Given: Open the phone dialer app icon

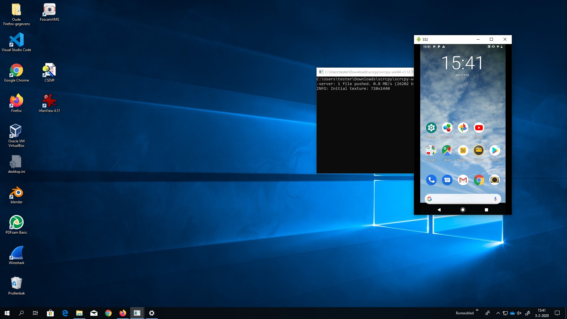Looking at the screenshot, I should [x=431, y=180].
